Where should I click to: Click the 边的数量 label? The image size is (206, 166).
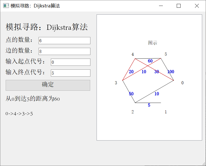[x=19, y=50]
